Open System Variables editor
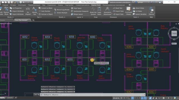The width and height of the screenshot is (179, 100). coord(140,14)
